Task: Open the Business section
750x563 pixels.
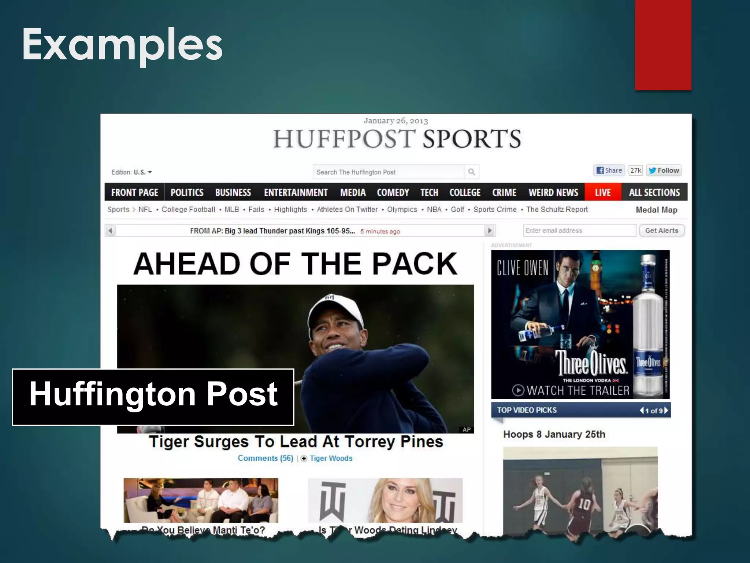Action: click(233, 192)
